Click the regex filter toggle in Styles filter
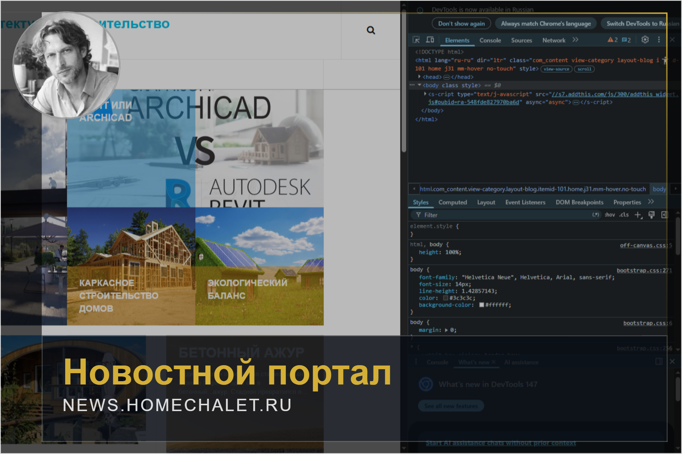Image resolution: width=682 pixels, height=454 pixels. coord(596,215)
